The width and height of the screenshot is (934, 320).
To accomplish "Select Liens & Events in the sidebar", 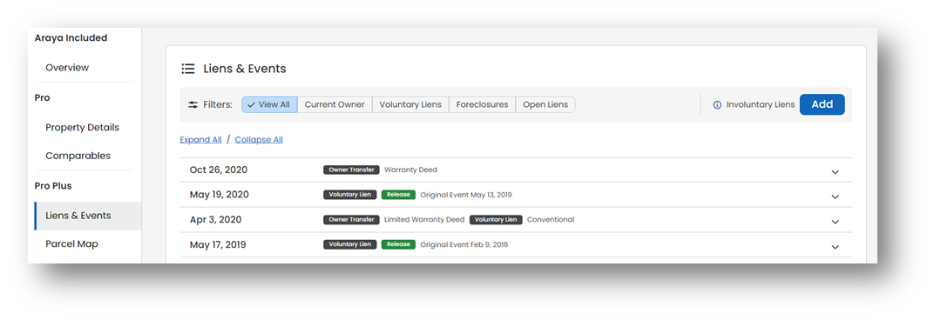I will point(87,216).
